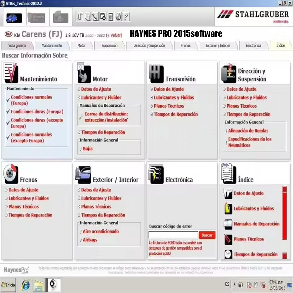Click the icon beside Índice Planos Técnicos
Viewport: 293px width, 293px height.
click(228, 240)
